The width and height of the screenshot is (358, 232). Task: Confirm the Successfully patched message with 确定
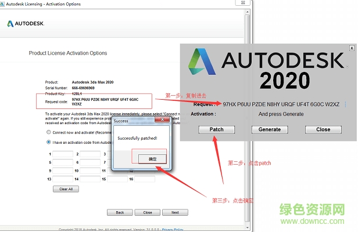[152, 157]
